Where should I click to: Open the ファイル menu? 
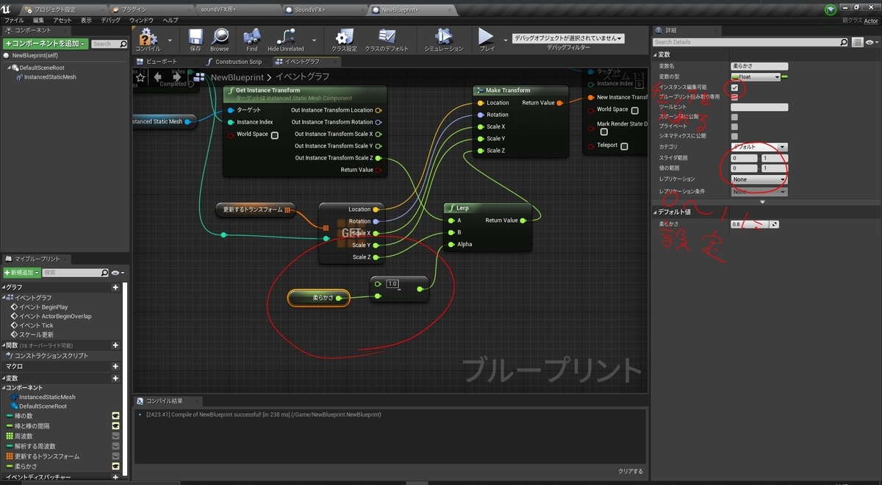coord(14,21)
